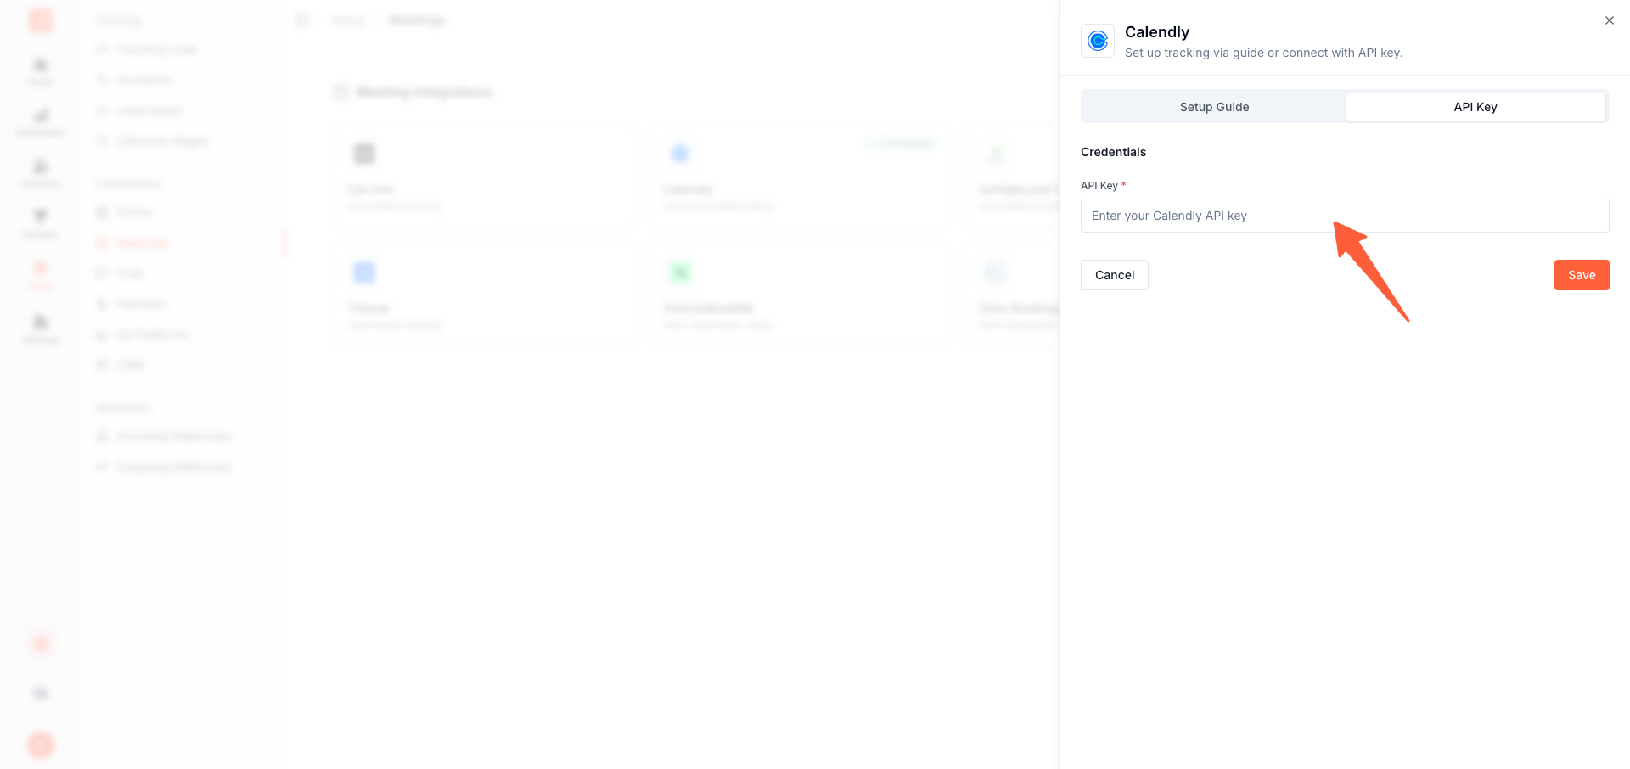This screenshot has height=769, width=1630.
Task: Select the API Key tab
Action: [x=1475, y=107]
